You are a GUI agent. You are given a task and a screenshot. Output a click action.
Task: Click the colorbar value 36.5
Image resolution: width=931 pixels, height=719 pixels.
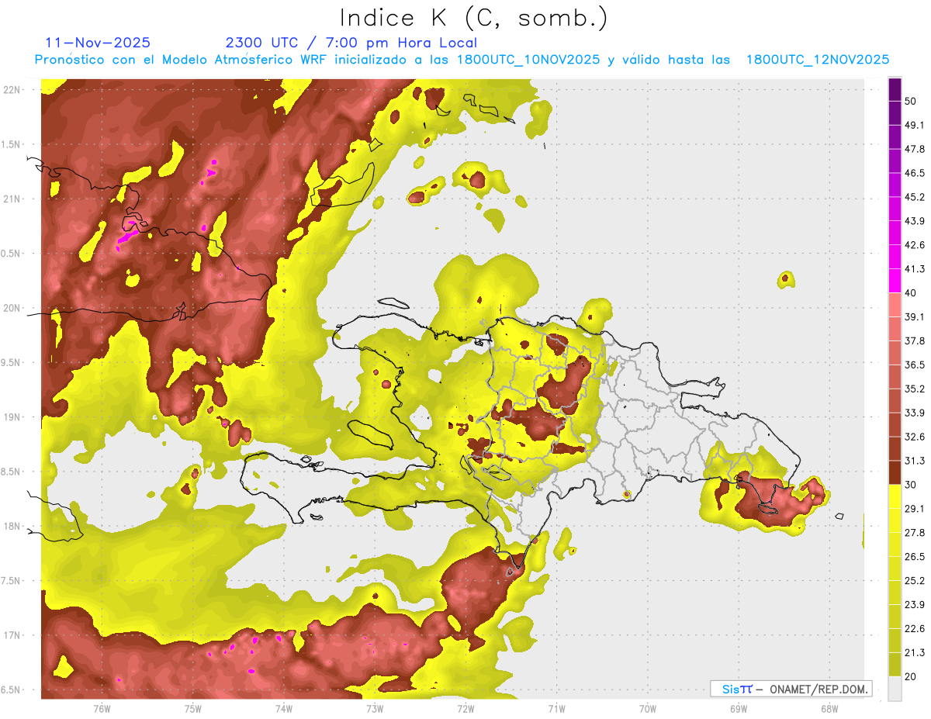[915, 365]
